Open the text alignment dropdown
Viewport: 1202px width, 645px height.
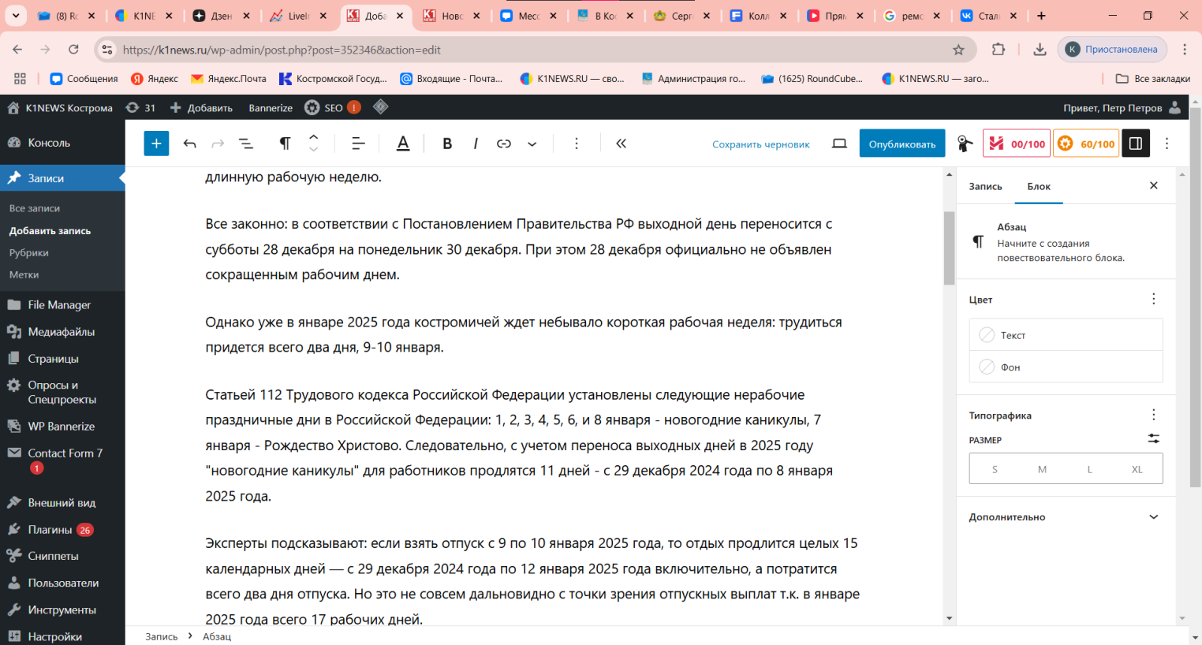point(357,144)
